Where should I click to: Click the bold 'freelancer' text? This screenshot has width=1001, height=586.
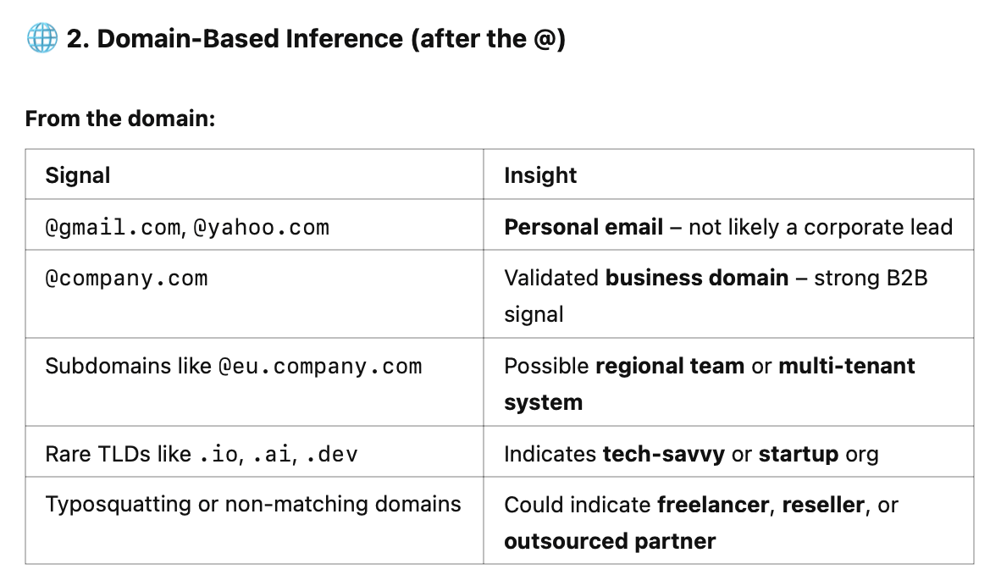(x=713, y=505)
